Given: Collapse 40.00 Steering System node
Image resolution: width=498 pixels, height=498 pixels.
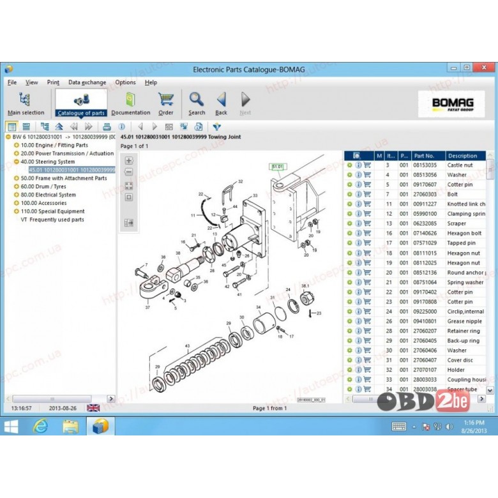Looking at the screenshot, I should (x=17, y=162).
